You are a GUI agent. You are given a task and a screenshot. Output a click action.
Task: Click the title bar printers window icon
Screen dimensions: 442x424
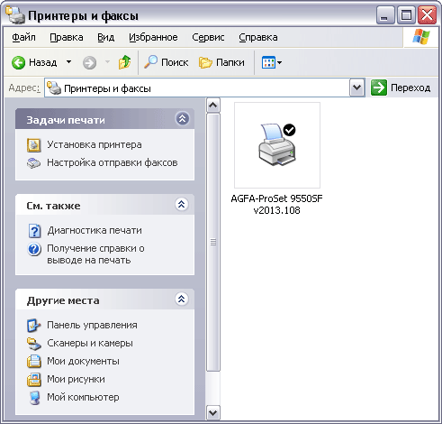(x=15, y=14)
